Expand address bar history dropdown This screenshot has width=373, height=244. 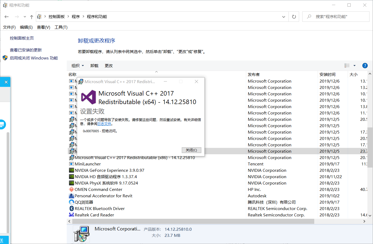point(284,17)
